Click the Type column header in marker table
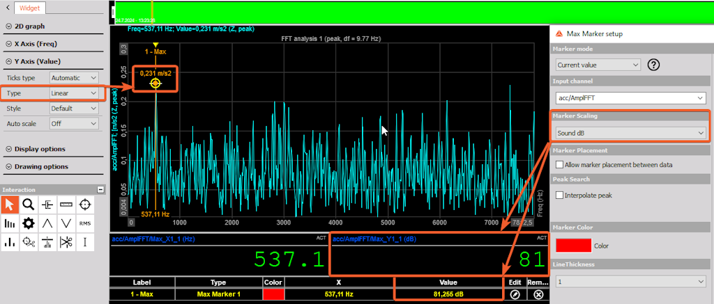This screenshot has width=714, height=304. [x=218, y=282]
